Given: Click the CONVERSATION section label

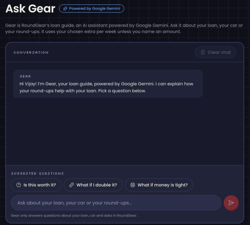Looking at the screenshot, I should coord(31,53).
